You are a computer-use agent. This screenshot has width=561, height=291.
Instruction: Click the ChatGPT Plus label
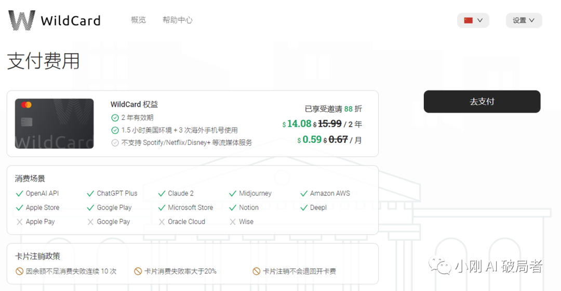(x=117, y=193)
